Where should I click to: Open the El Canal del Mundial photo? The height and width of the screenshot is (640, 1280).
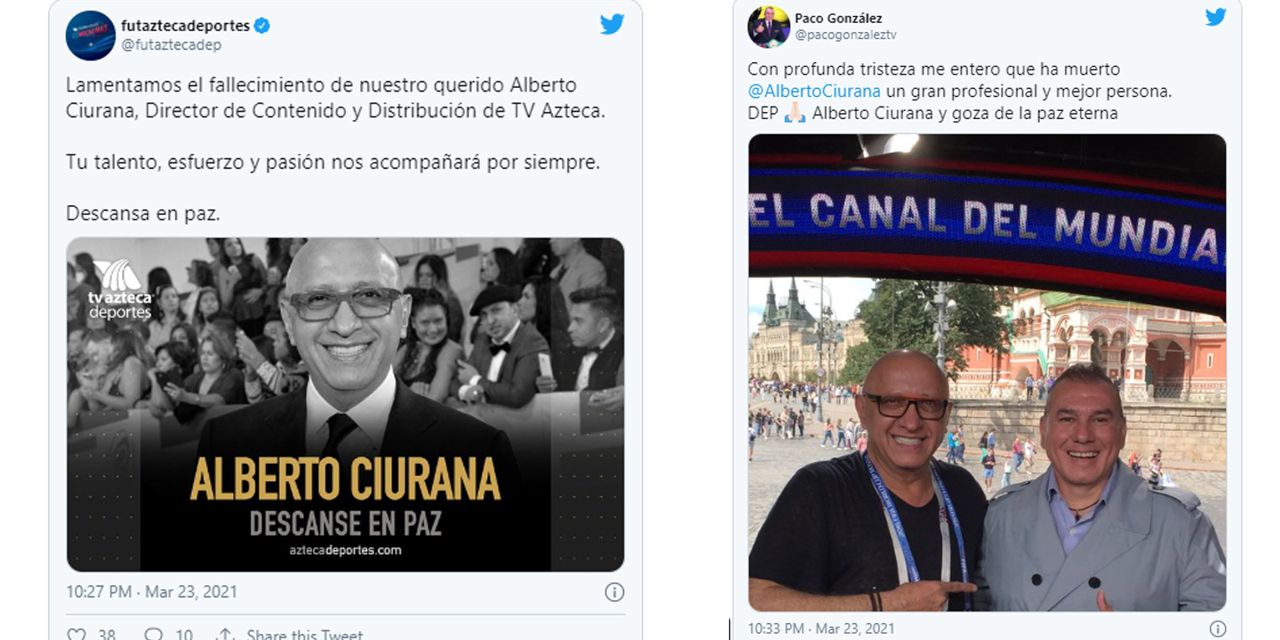(x=987, y=372)
